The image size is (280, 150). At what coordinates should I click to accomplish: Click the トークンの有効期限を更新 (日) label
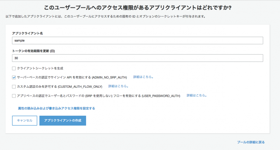coord(33,51)
